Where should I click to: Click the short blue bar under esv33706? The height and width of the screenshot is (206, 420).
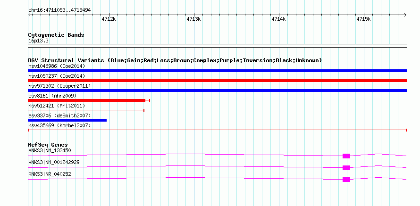(x=67, y=120)
